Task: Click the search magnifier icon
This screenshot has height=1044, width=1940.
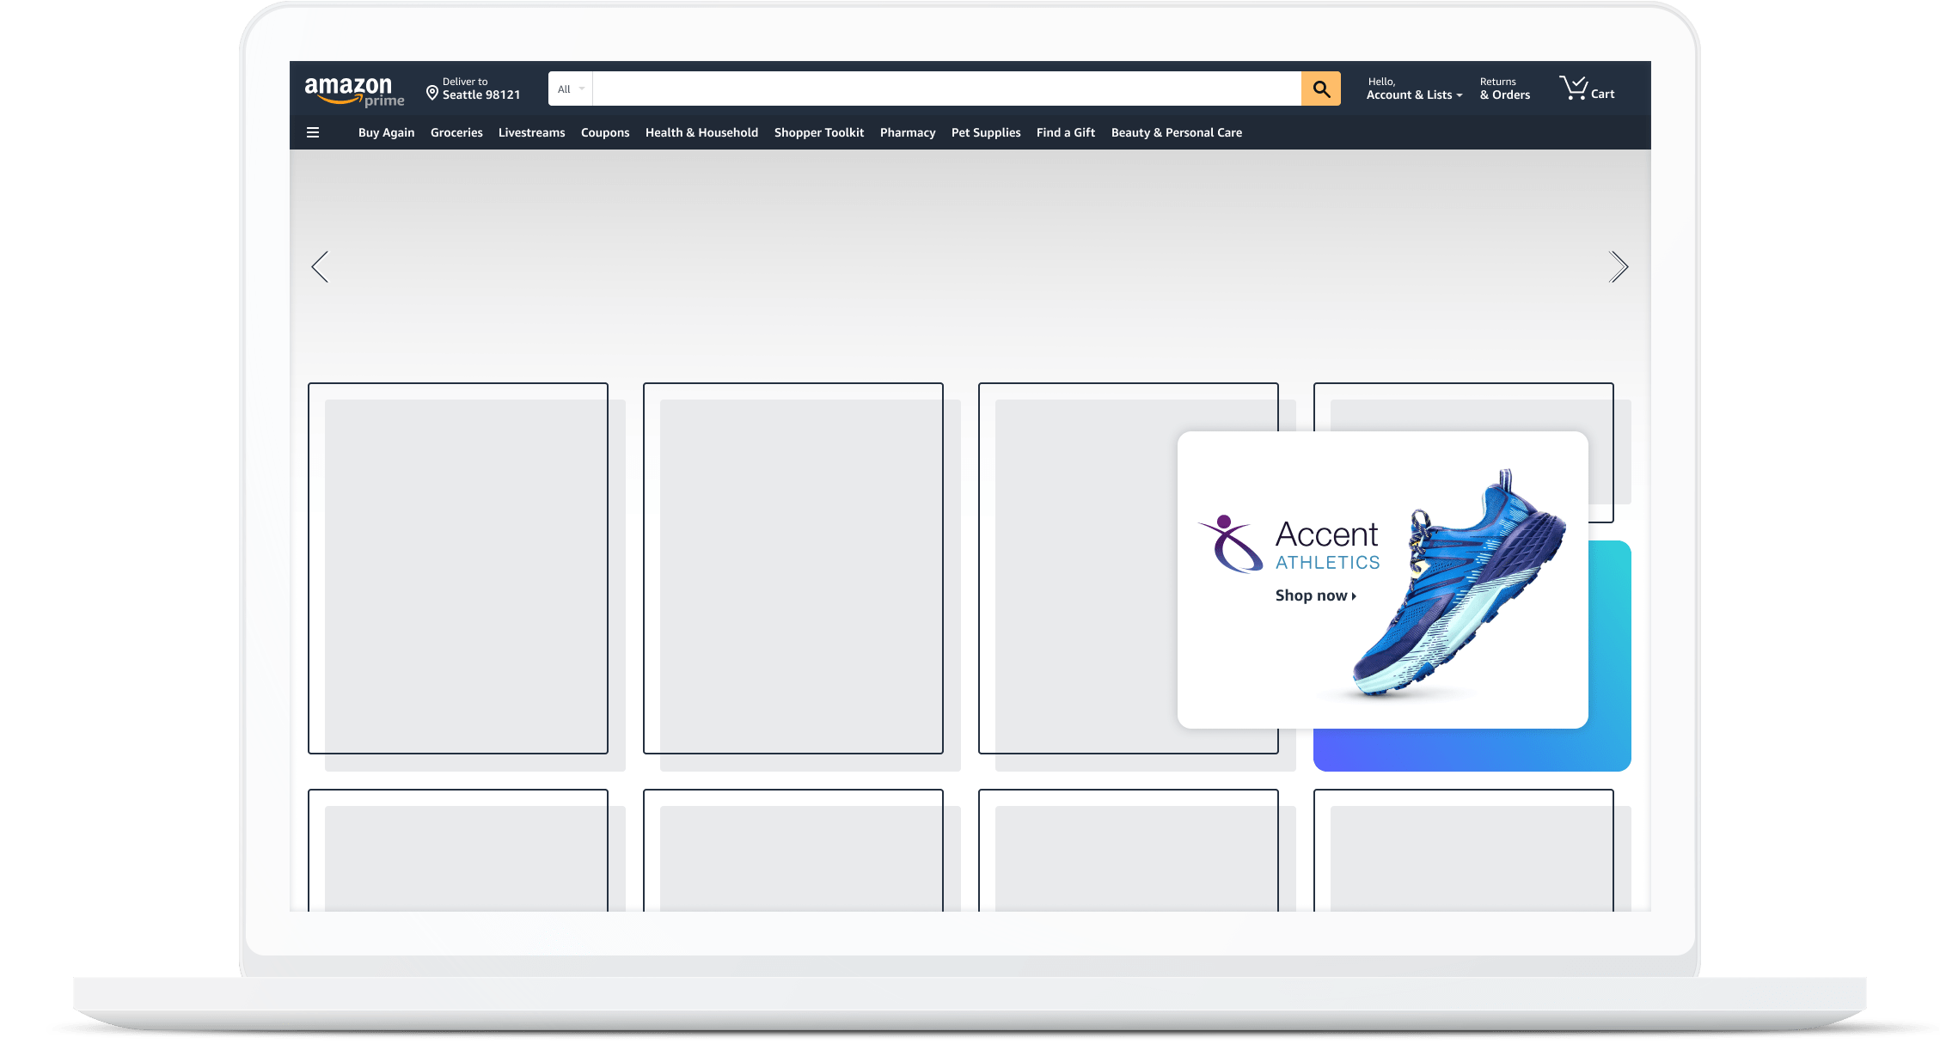Action: [1319, 88]
